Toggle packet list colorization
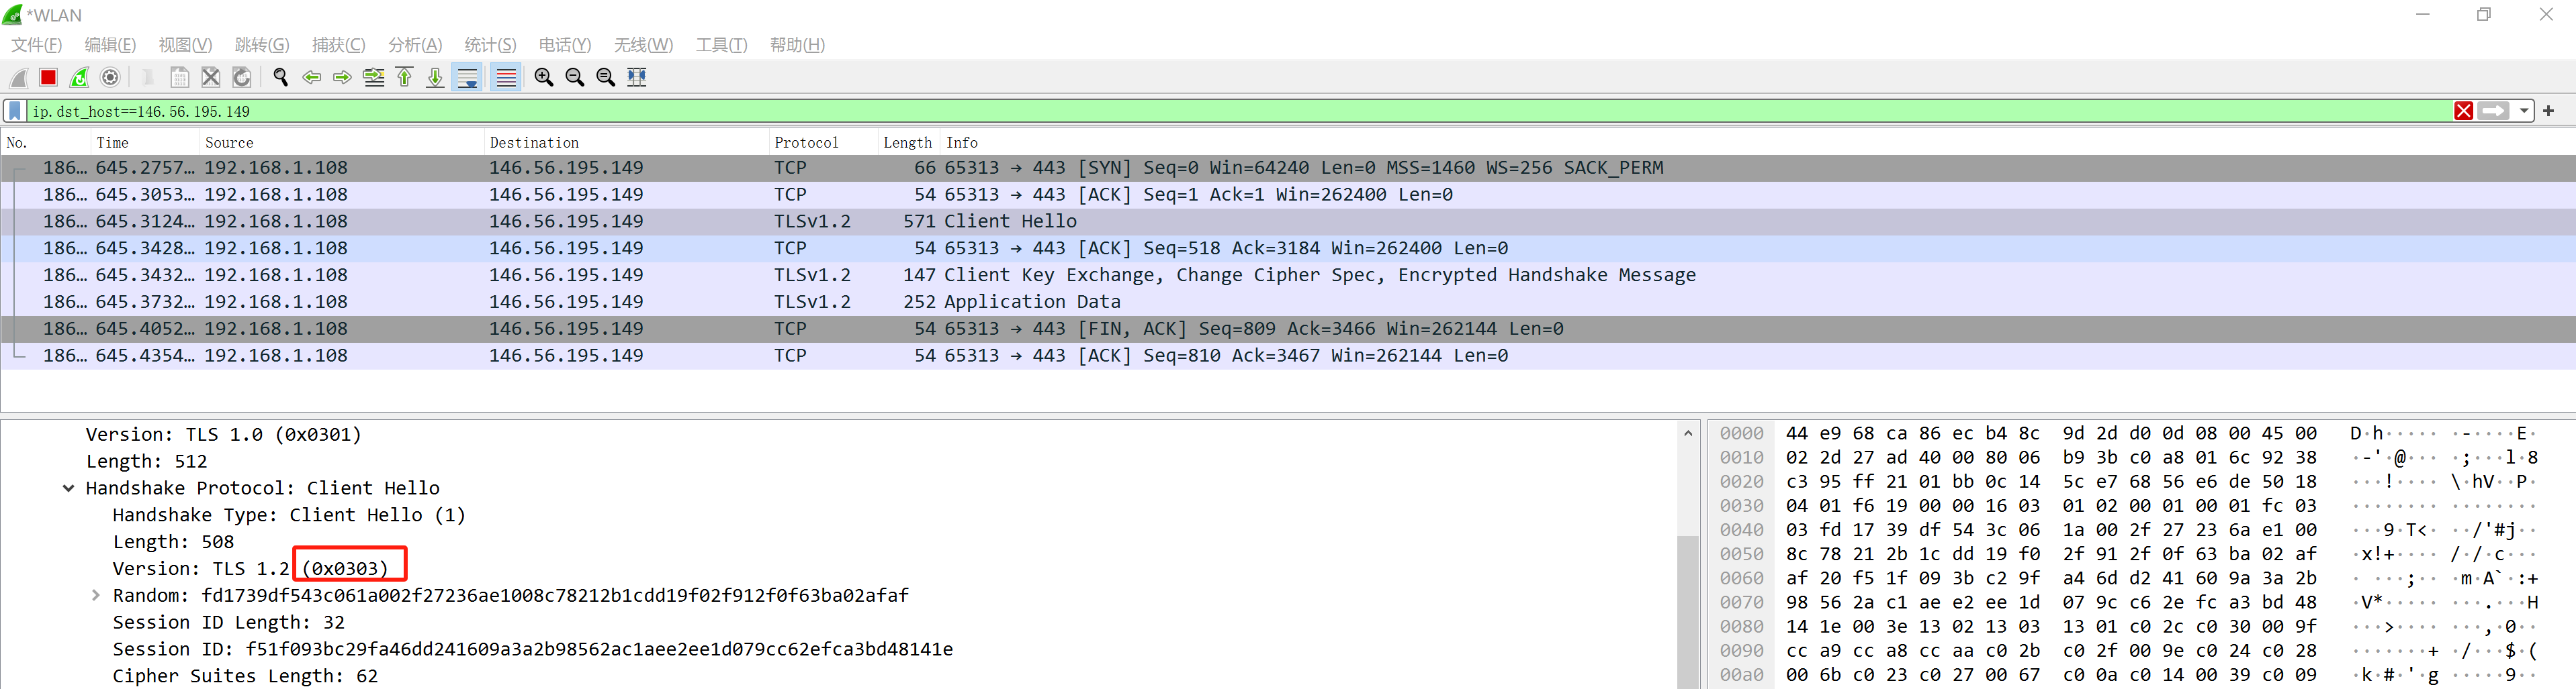The width and height of the screenshot is (2576, 689). pos(506,77)
